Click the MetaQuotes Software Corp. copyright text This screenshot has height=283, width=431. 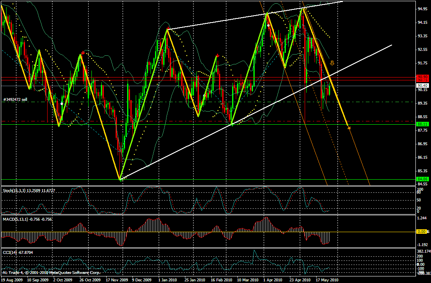51,272
